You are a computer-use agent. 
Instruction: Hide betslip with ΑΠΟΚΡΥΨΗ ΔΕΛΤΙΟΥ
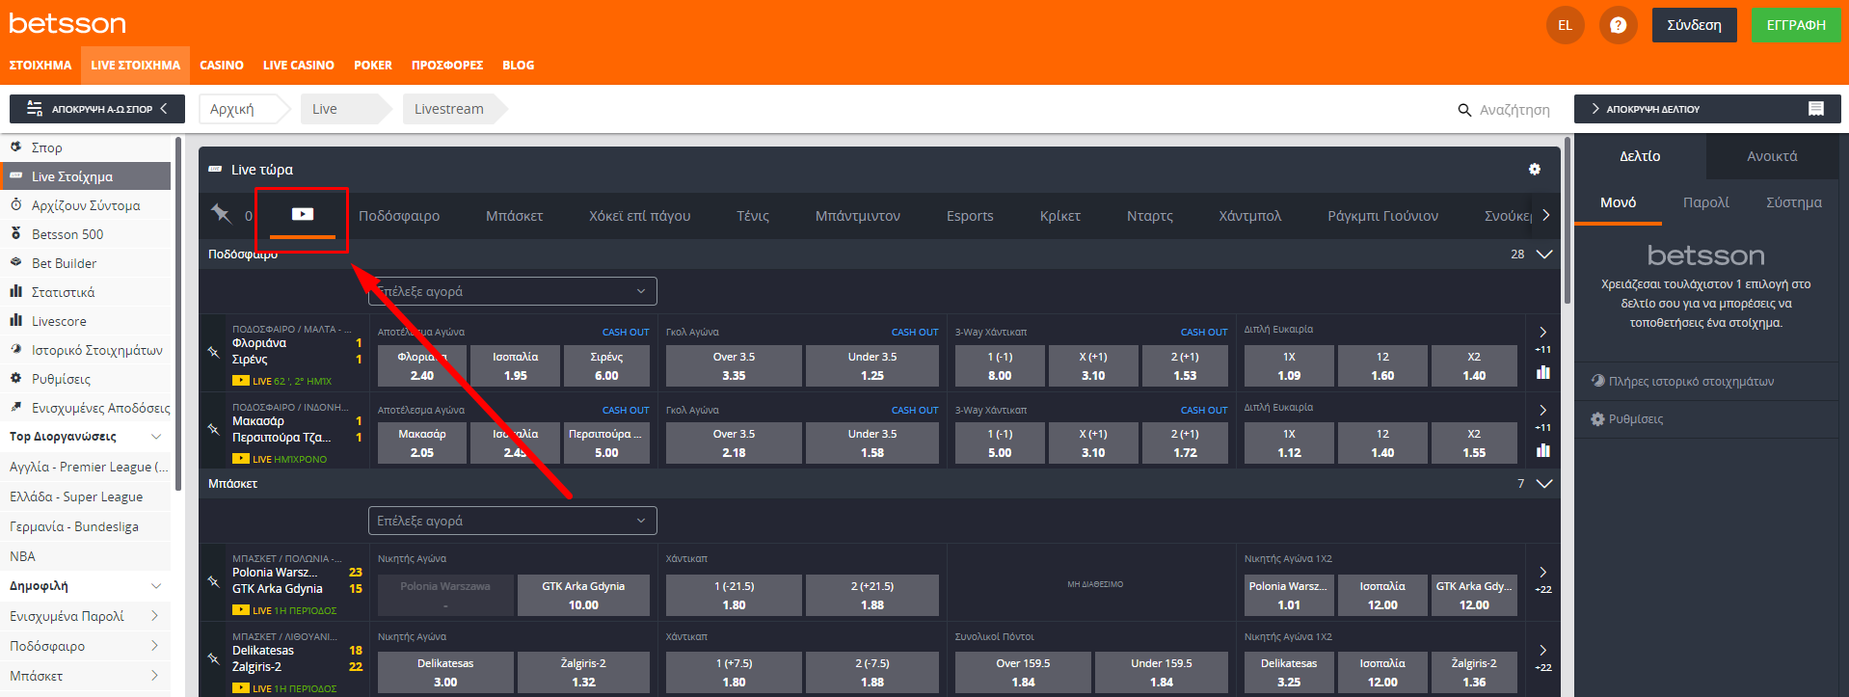(x=1707, y=109)
